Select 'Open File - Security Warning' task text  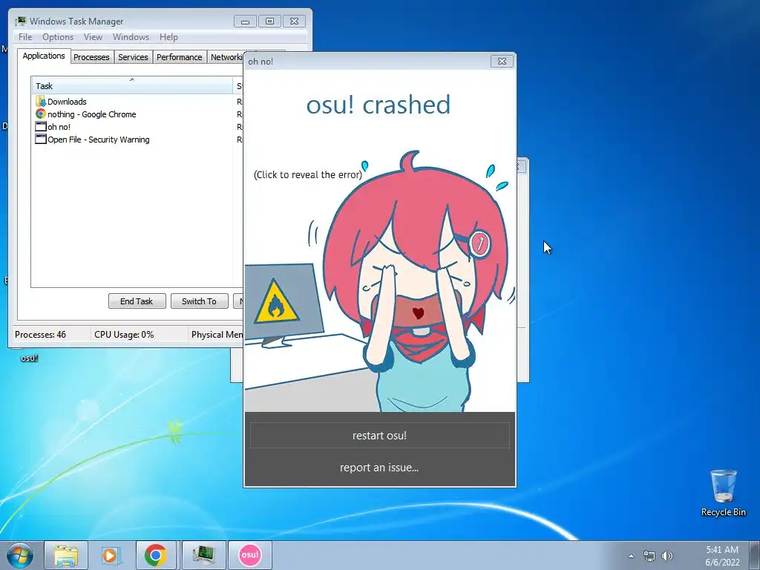click(99, 139)
